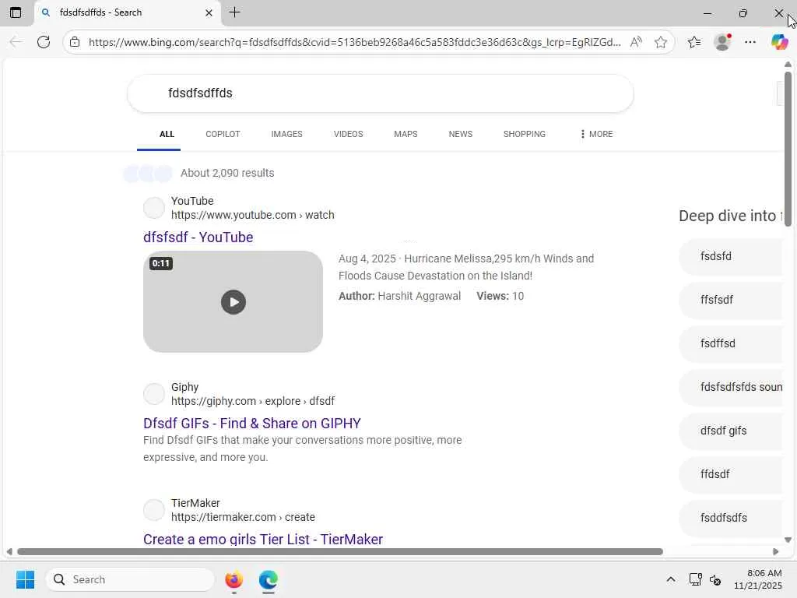797x598 pixels.
Task: Switch to the SHOPPING tab
Action: [x=524, y=134]
